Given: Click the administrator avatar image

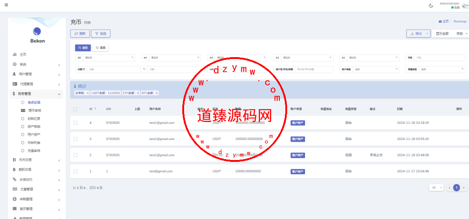Looking at the screenshot, I should pyautogui.click(x=465, y=5).
